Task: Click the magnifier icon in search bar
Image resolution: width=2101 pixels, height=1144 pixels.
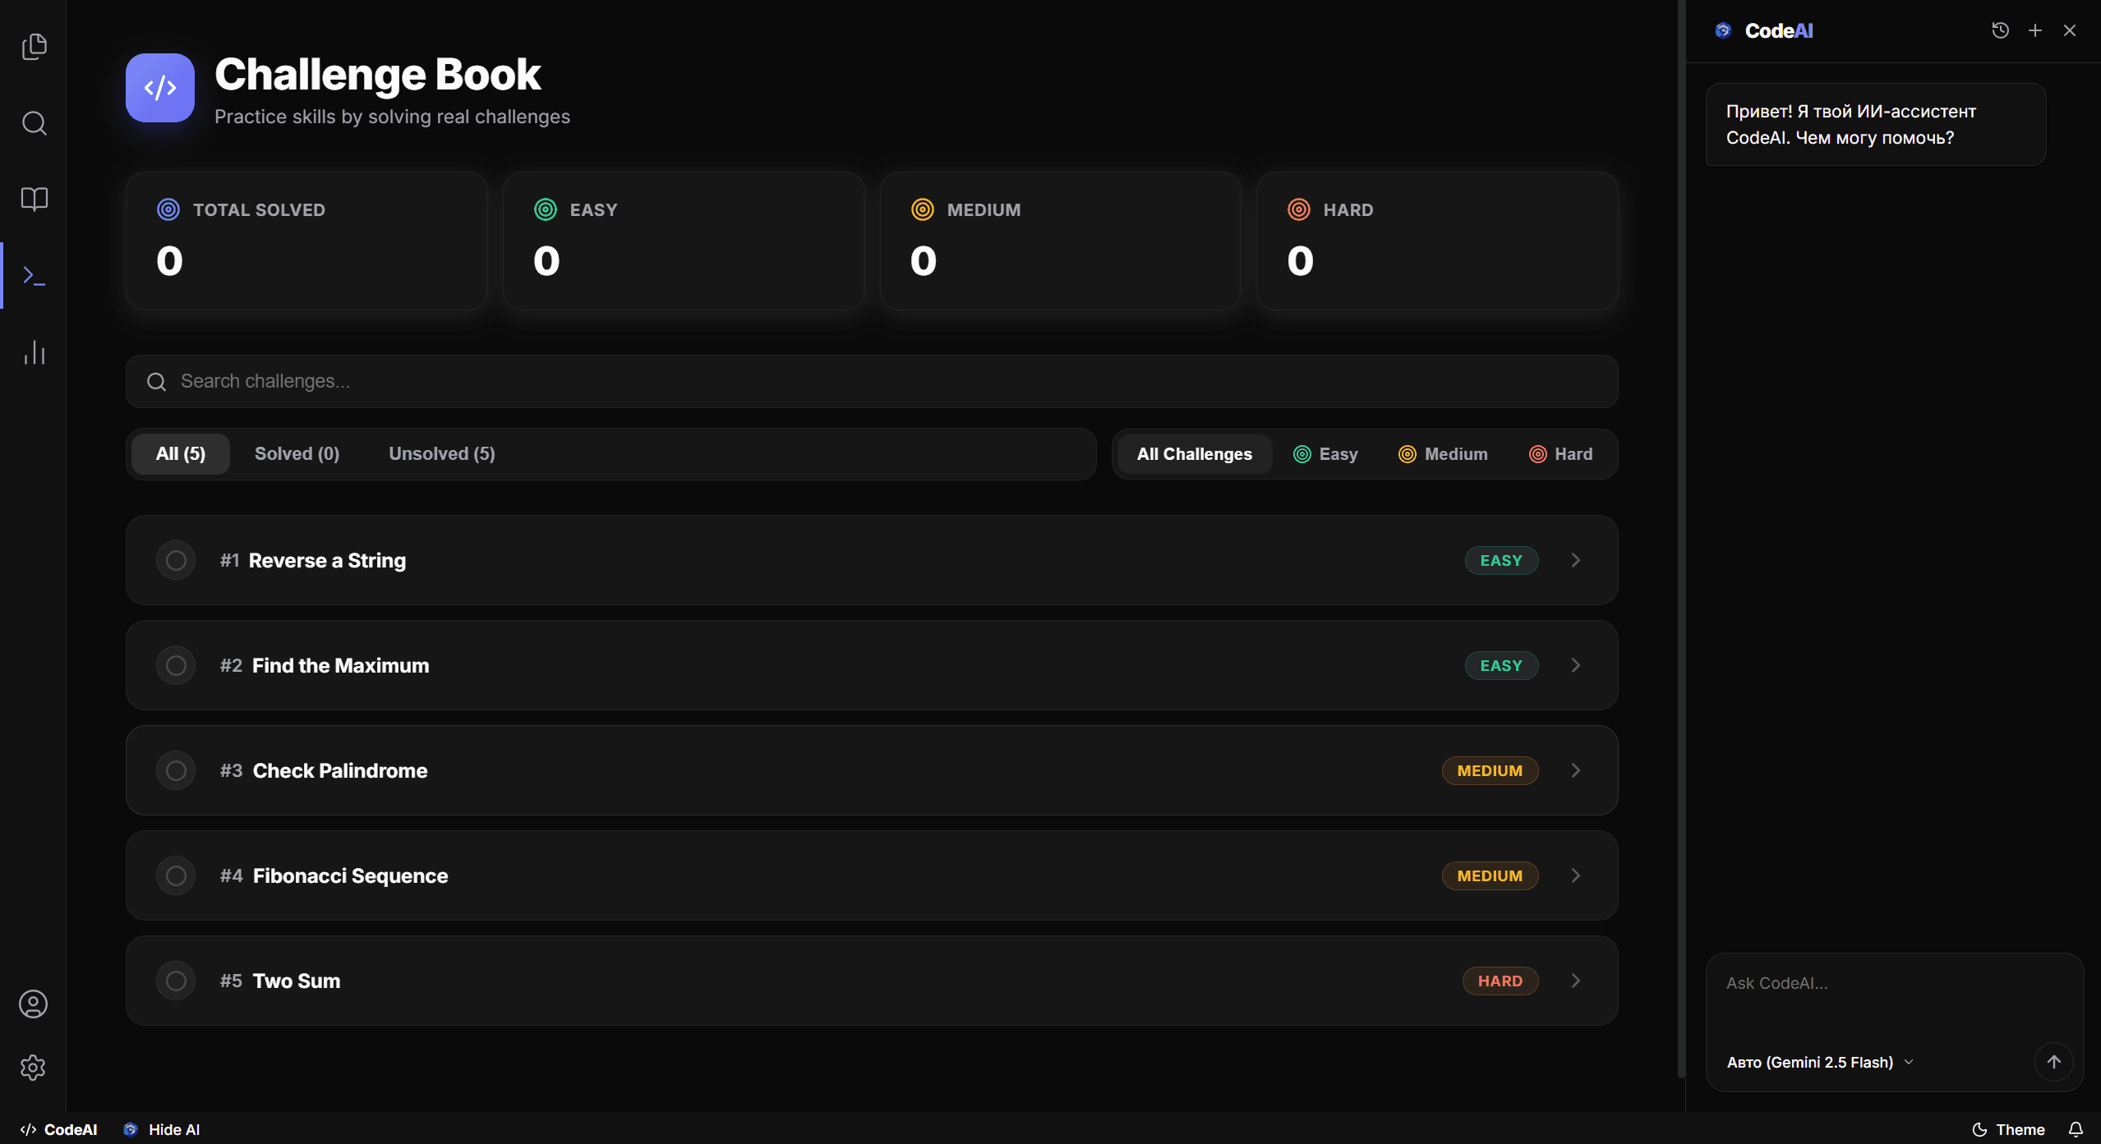Action: [x=156, y=382]
